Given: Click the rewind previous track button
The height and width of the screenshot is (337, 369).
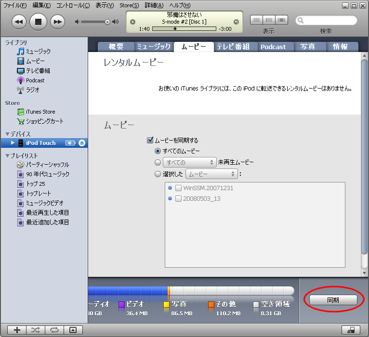Looking at the screenshot, I should 18,22.
